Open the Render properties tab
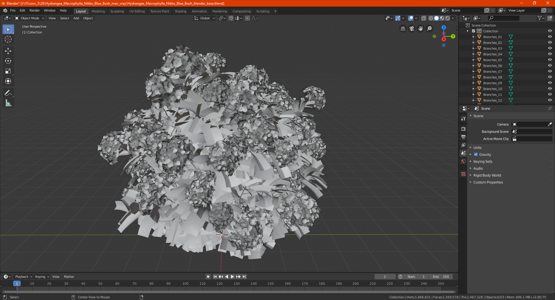 point(463,129)
